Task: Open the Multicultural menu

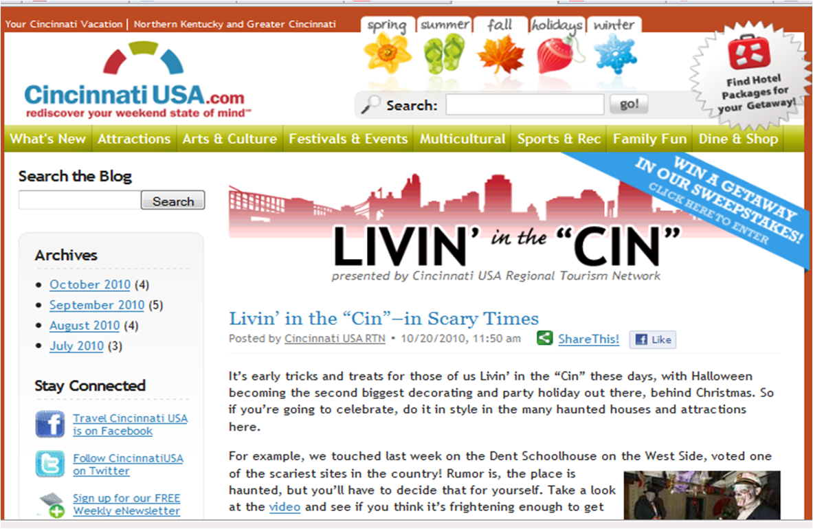Action: point(463,139)
